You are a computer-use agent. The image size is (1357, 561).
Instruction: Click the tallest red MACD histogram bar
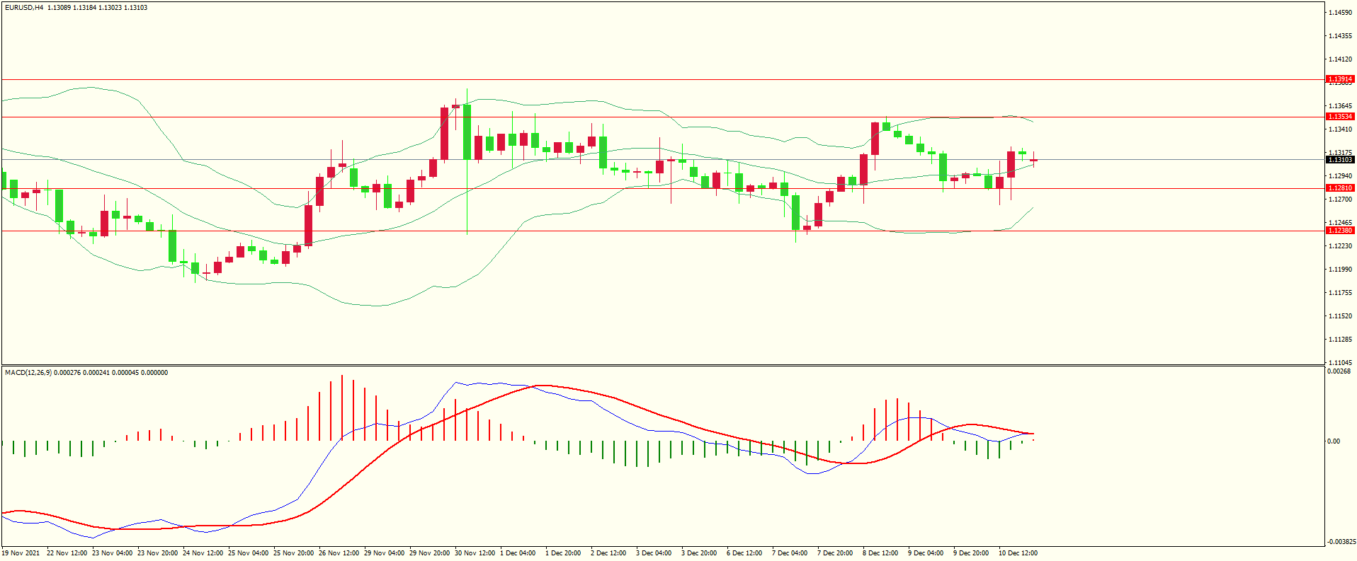pyautogui.click(x=342, y=407)
